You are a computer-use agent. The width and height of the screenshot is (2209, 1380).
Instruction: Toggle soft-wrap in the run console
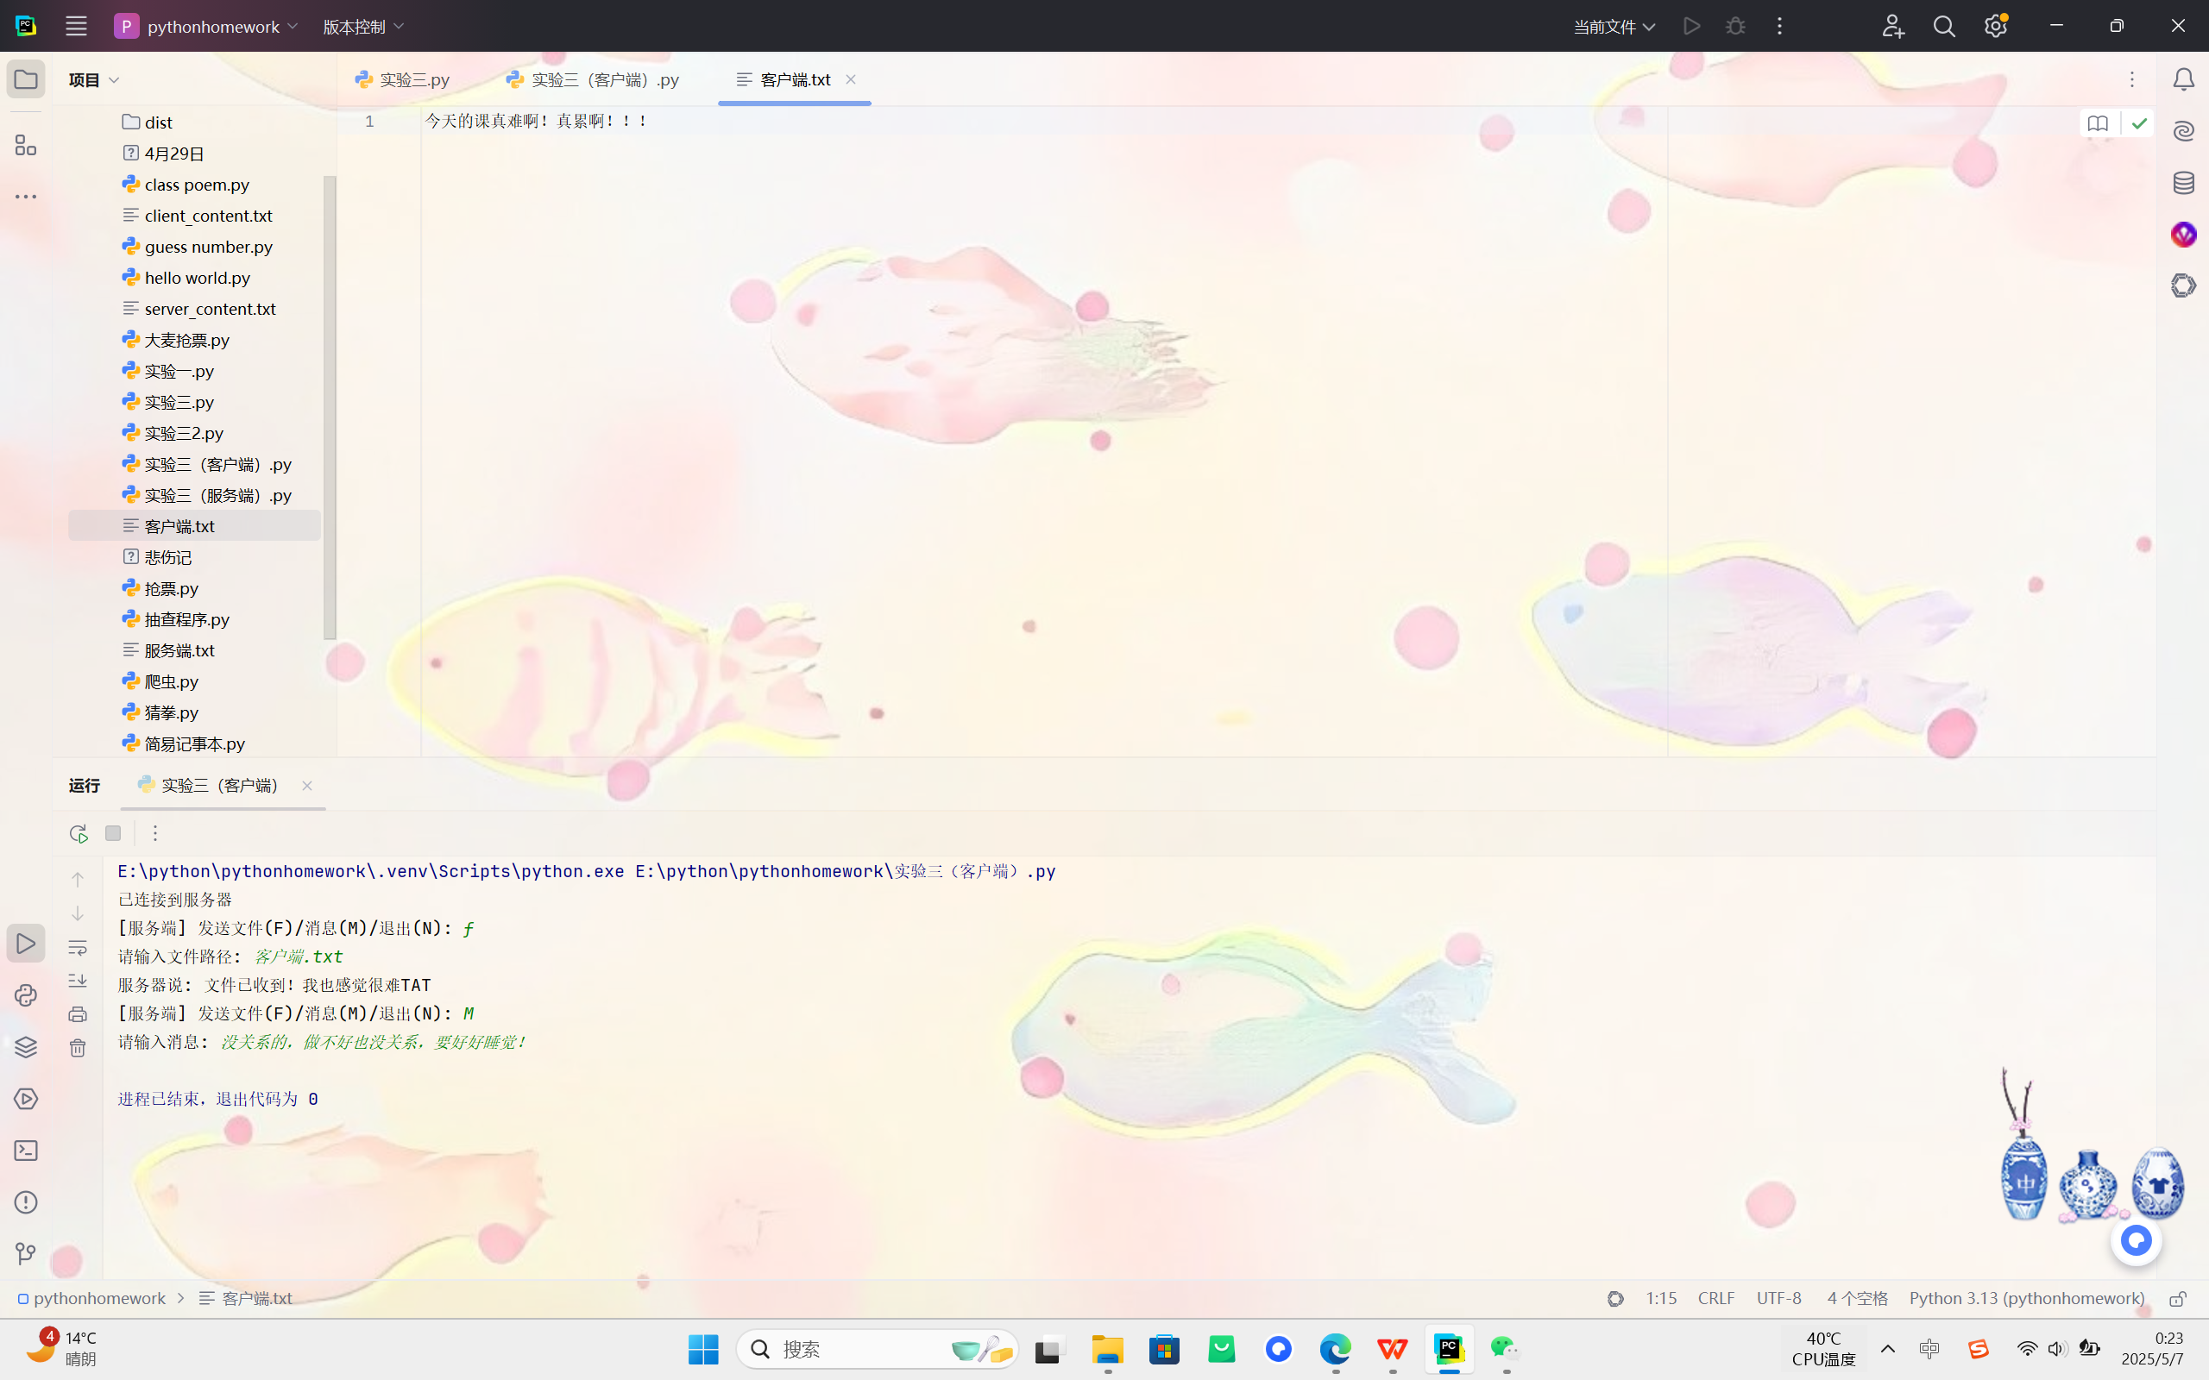[x=78, y=947]
